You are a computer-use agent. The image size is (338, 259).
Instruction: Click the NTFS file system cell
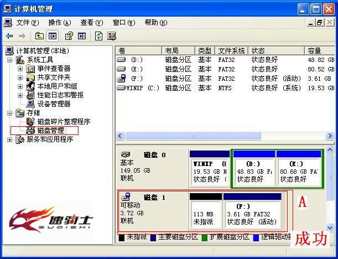[225, 88]
